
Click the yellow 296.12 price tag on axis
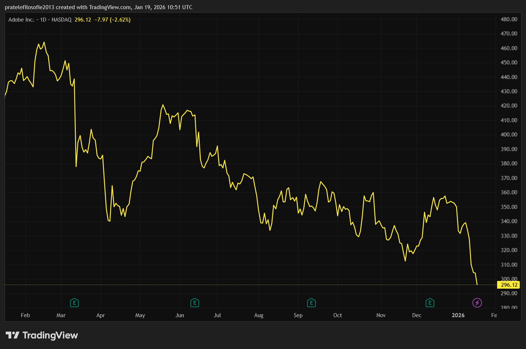click(x=509, y=285)
